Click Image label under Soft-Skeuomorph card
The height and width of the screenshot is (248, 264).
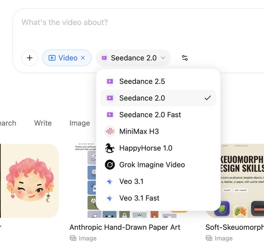coord(224,238)
